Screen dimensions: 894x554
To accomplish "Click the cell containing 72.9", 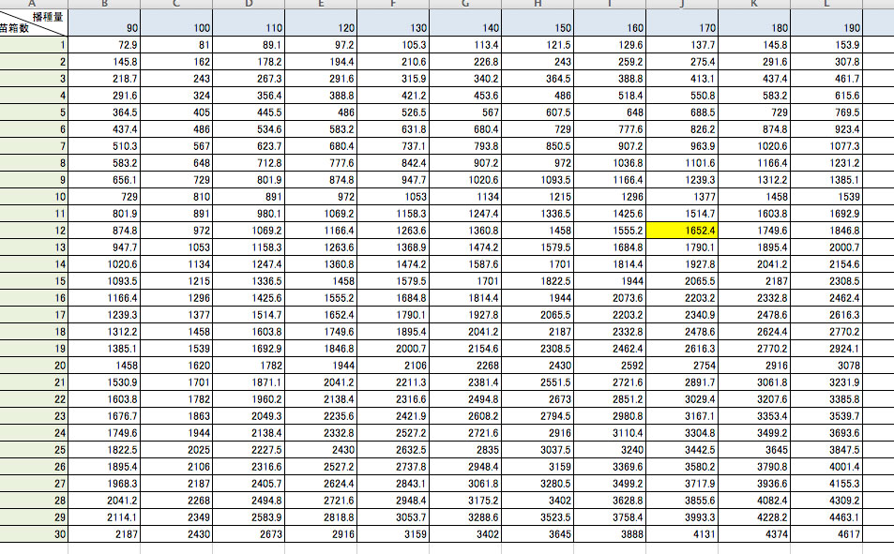I will point(105,45).
